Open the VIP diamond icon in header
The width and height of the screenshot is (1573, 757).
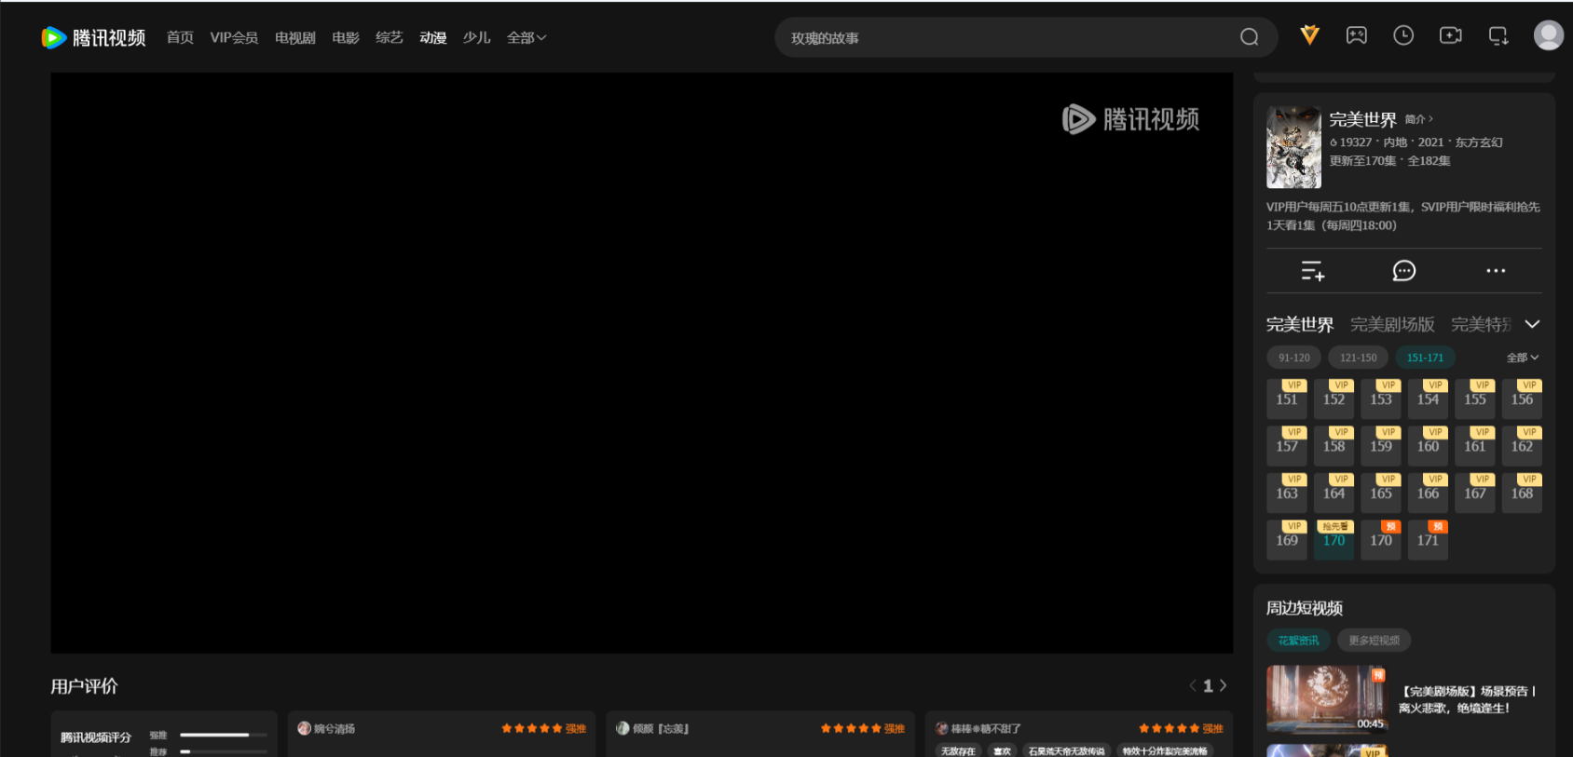(x=1309, y=35)
